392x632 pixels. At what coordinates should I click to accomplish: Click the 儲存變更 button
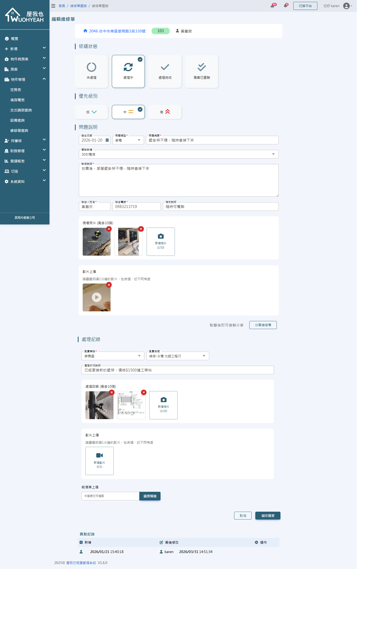pyautogui.click(x=268, y=516)
